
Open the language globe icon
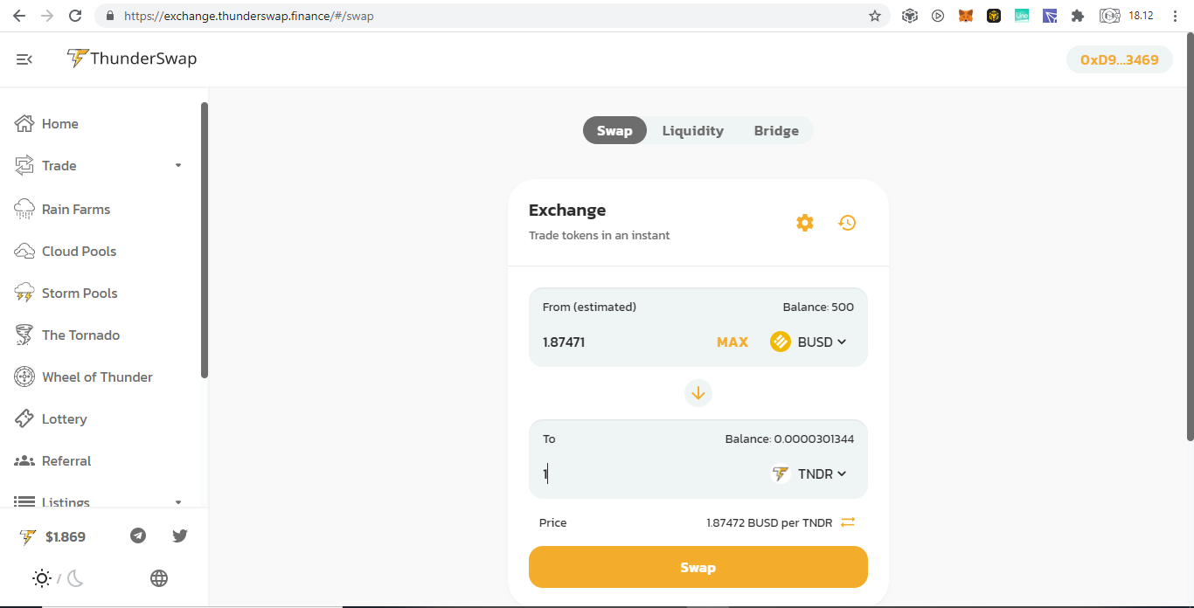(159, 578)
